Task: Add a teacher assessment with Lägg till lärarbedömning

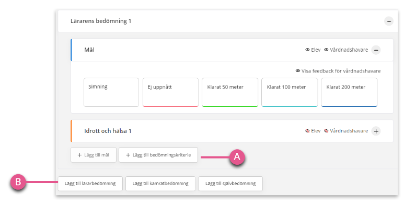Action: [x=90, y=184]
